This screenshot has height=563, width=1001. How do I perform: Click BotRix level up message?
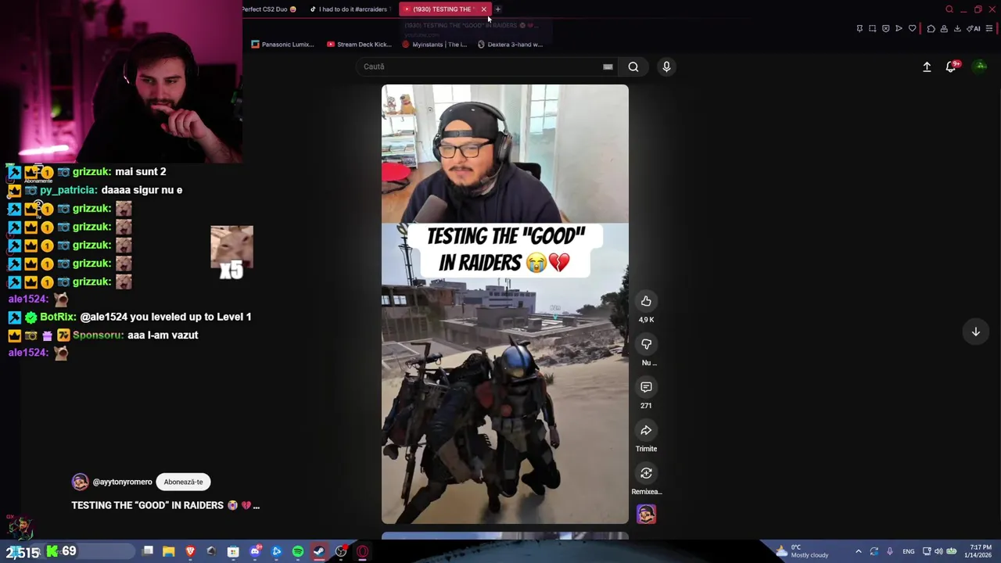(x=165, y=317)
